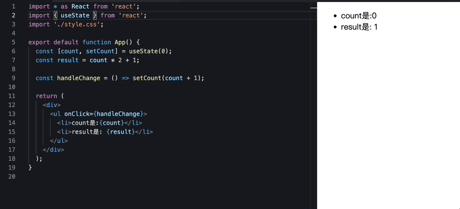
Task: Click the closing '</ul>' tag on line 16
Action: 59,141
